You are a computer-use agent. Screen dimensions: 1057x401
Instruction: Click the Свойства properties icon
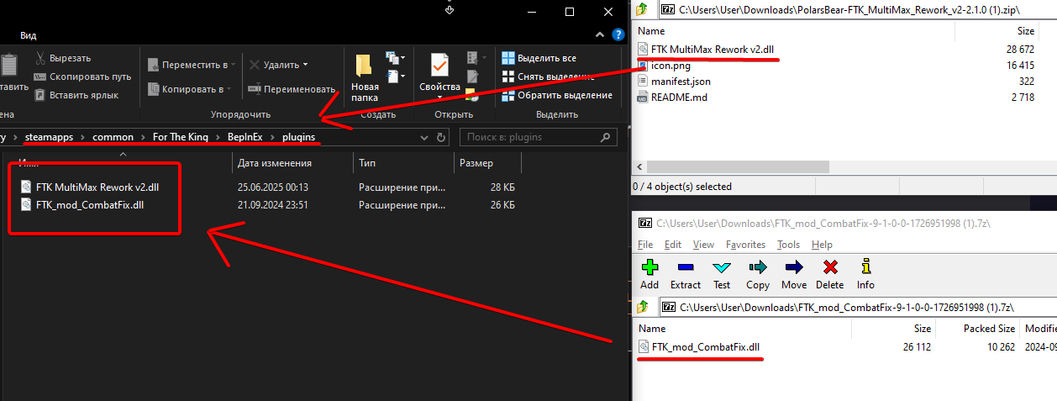pyautogui.click(x=439, y=66)
